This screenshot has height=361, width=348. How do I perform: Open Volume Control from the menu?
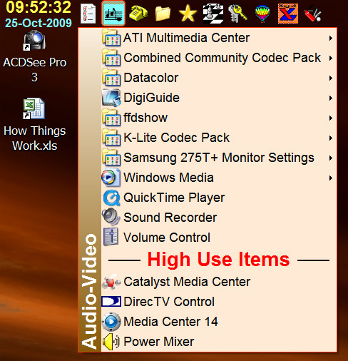pos(219,238)
